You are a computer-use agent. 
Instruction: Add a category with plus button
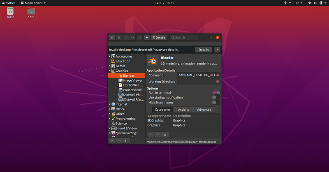click(151, 135)
